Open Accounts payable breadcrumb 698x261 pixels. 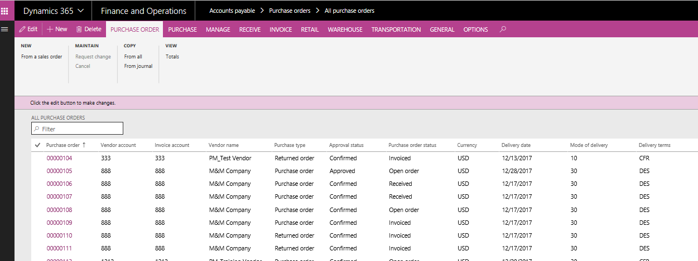[x=232, y=11]
